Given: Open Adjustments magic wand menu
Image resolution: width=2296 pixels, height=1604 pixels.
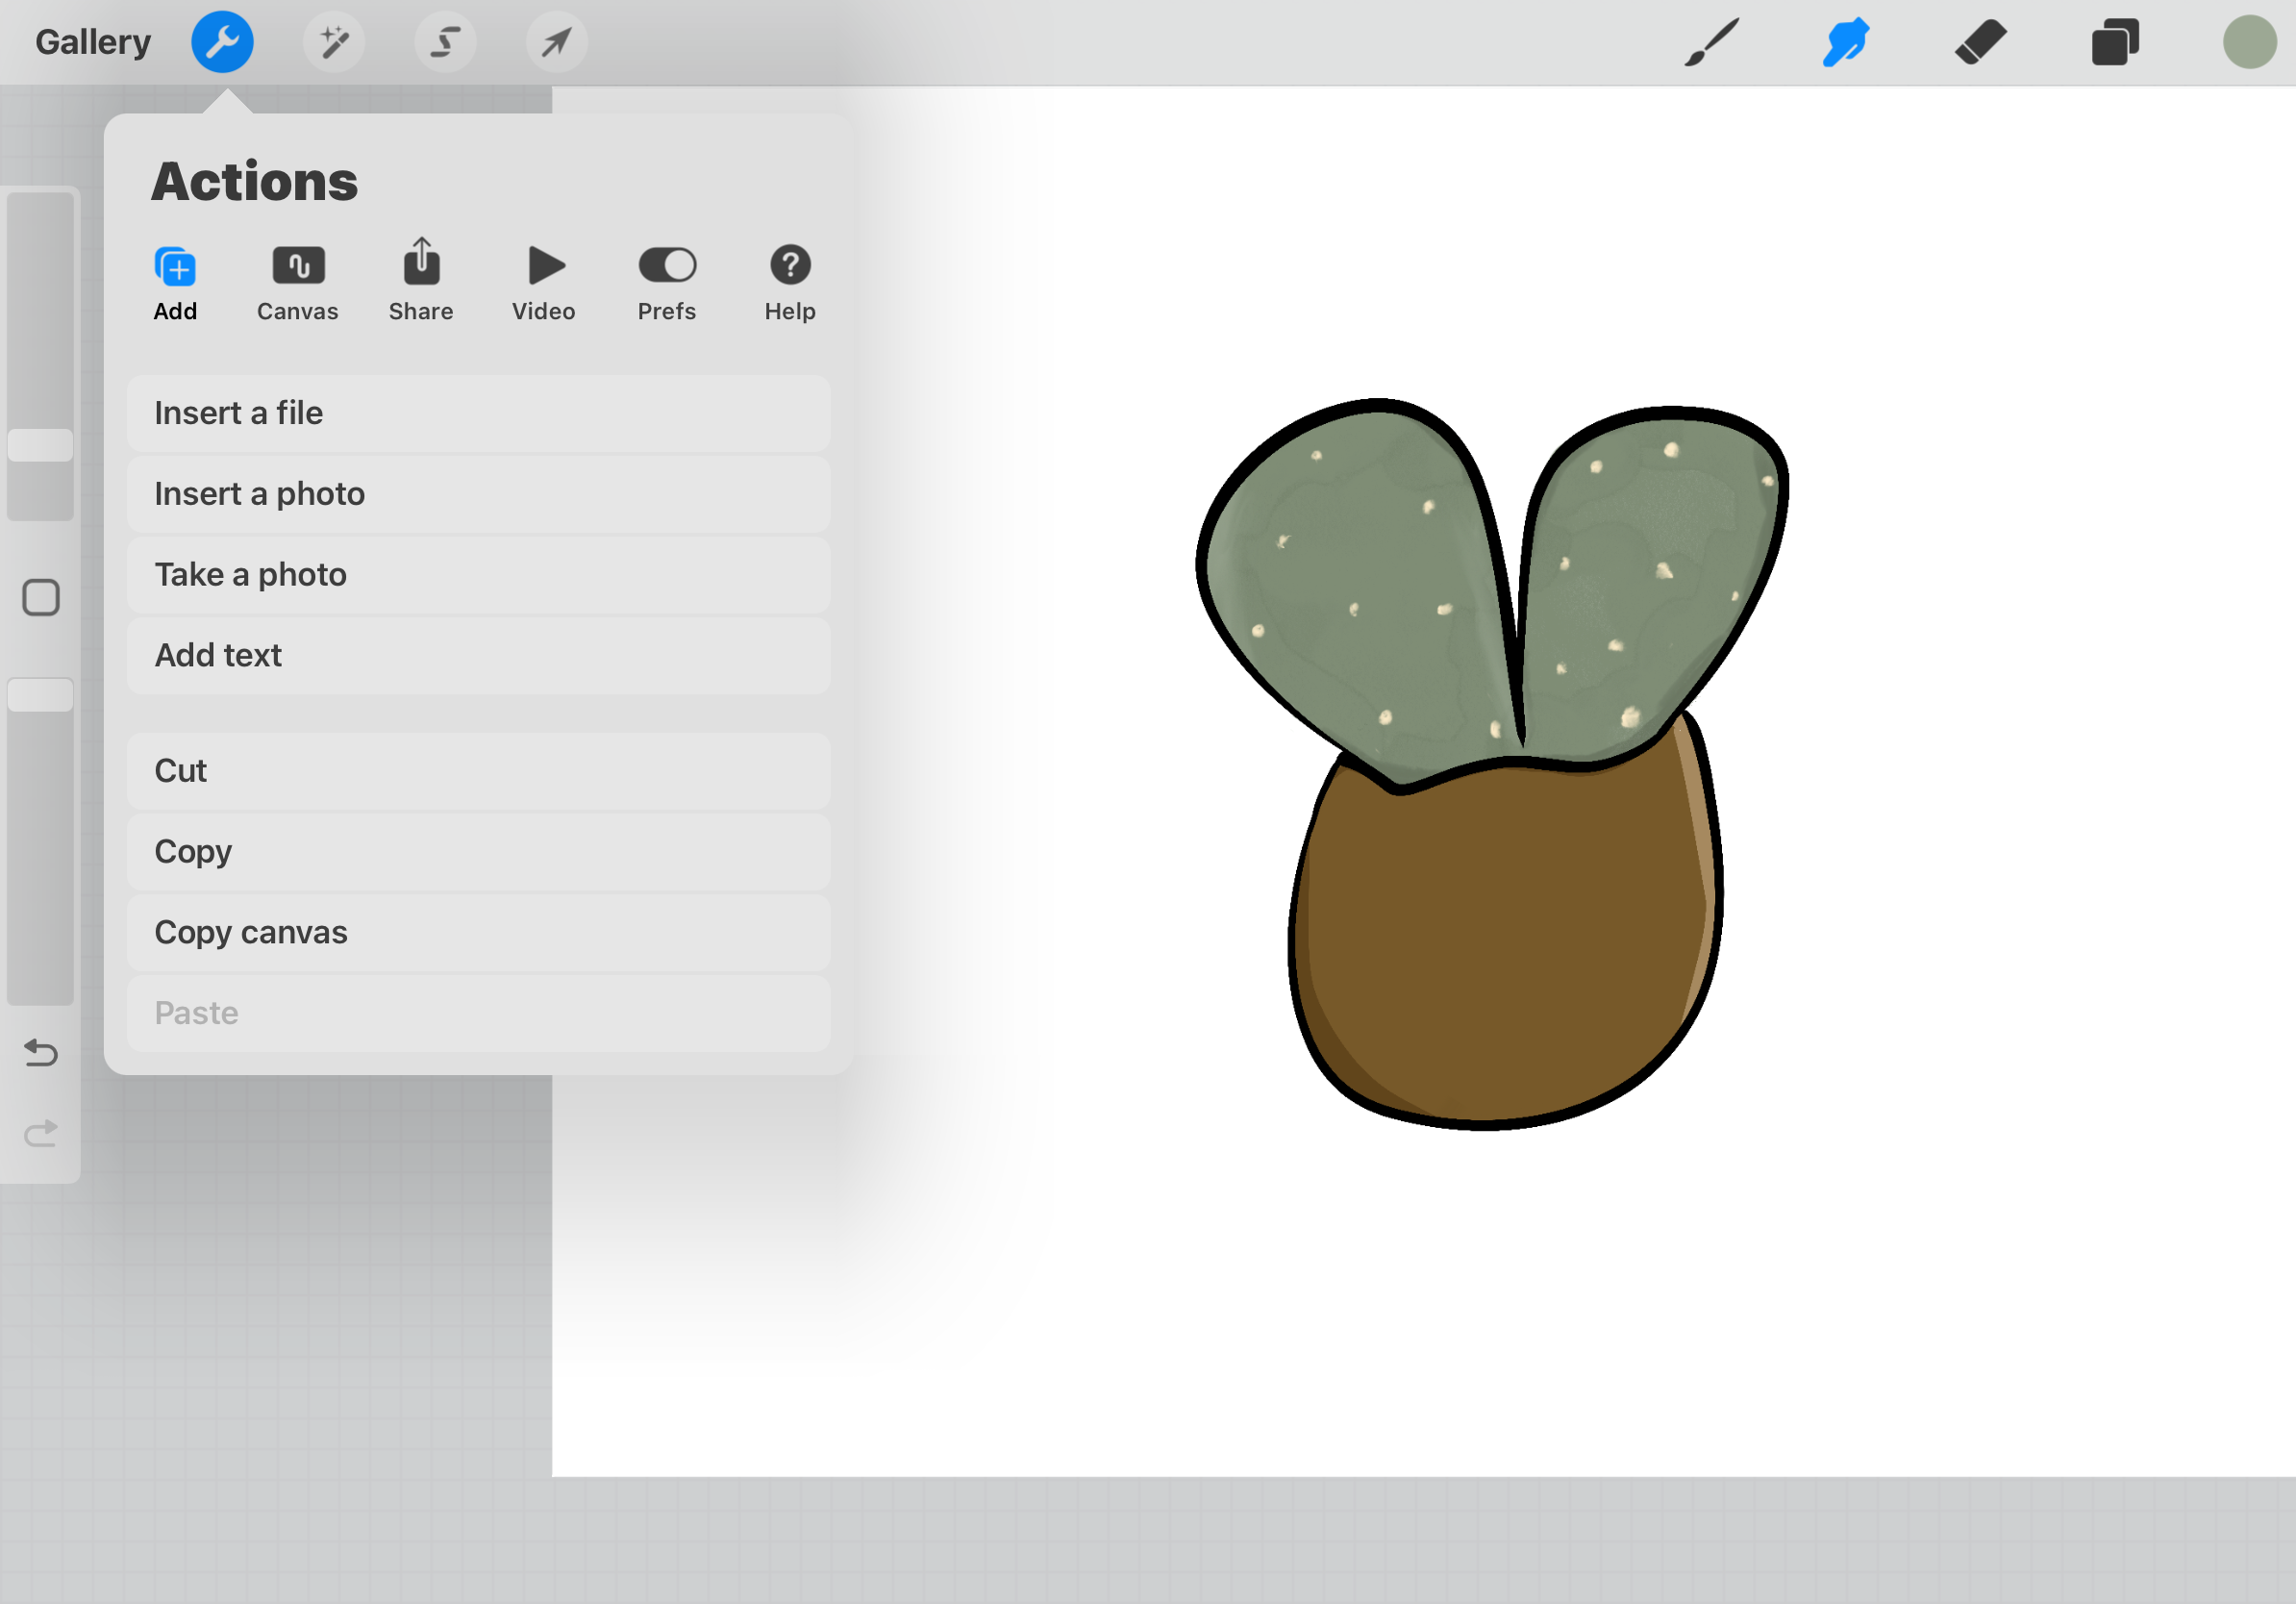Looking at the screenshot, I should (x=334, y=42).
